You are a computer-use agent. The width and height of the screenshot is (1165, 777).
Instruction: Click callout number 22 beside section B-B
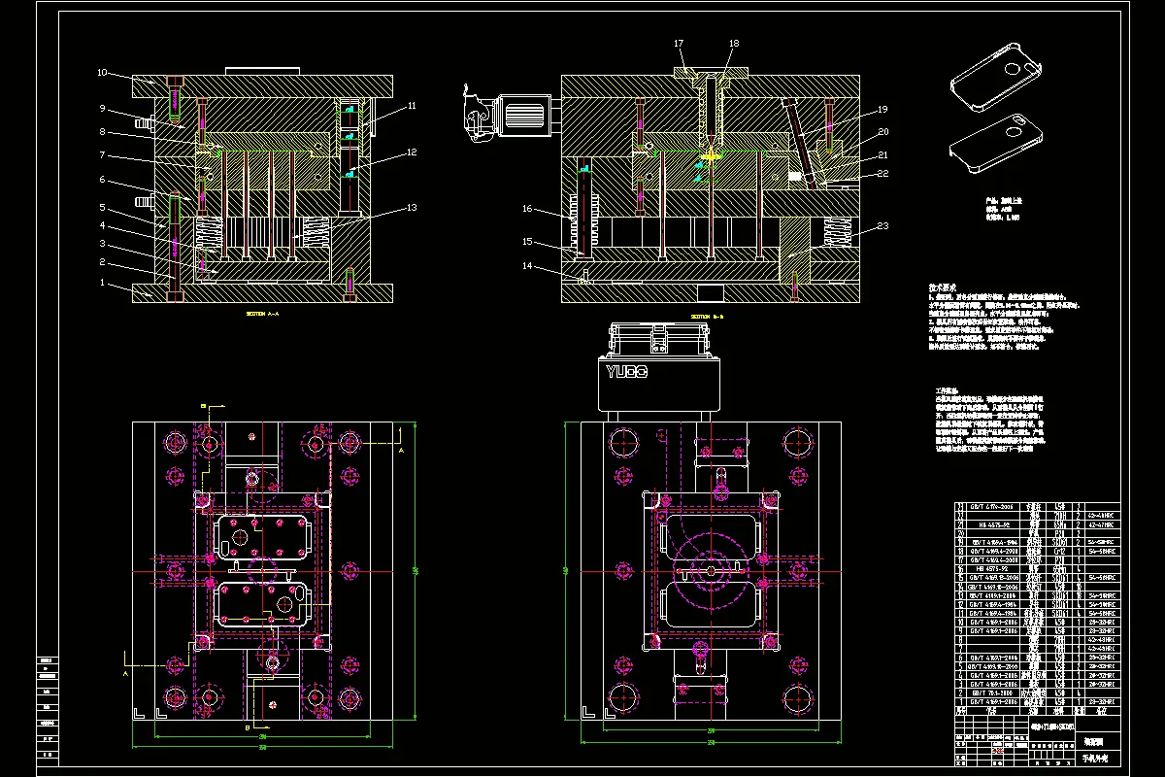point(882,173)
